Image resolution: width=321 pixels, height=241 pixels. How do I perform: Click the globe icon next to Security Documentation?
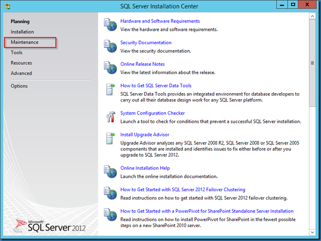(x=110, y=46)
